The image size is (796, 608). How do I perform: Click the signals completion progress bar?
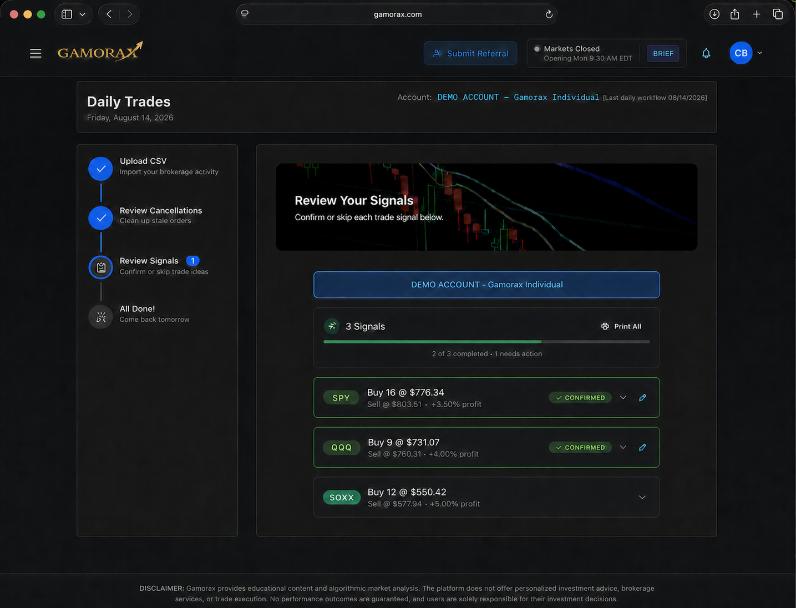point(486,342)
